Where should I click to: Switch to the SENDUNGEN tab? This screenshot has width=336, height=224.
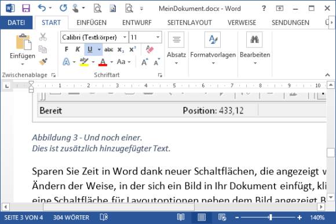[x=290, y=23]
